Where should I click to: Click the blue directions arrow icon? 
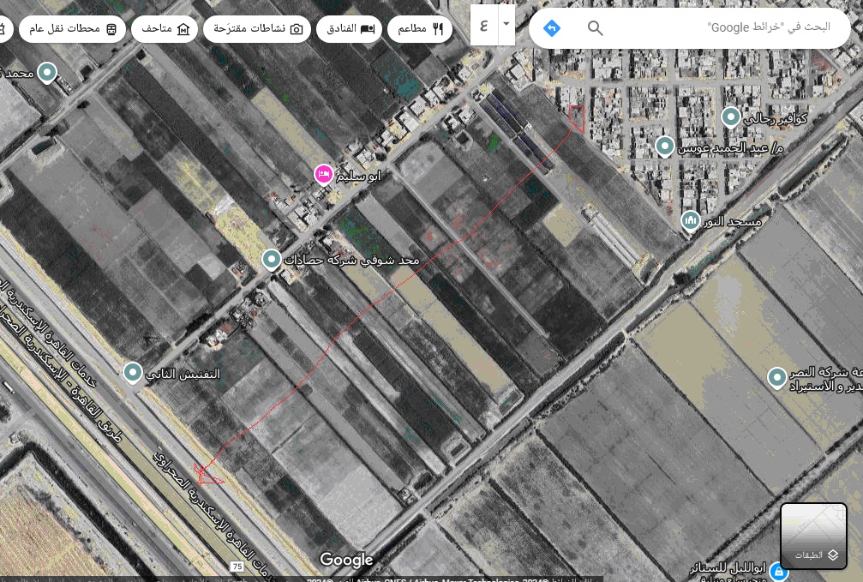click(552, 28)
